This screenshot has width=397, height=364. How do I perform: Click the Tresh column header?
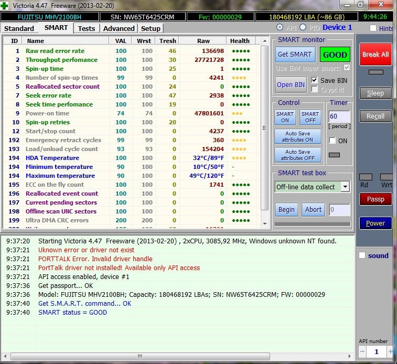pos(167,41)
